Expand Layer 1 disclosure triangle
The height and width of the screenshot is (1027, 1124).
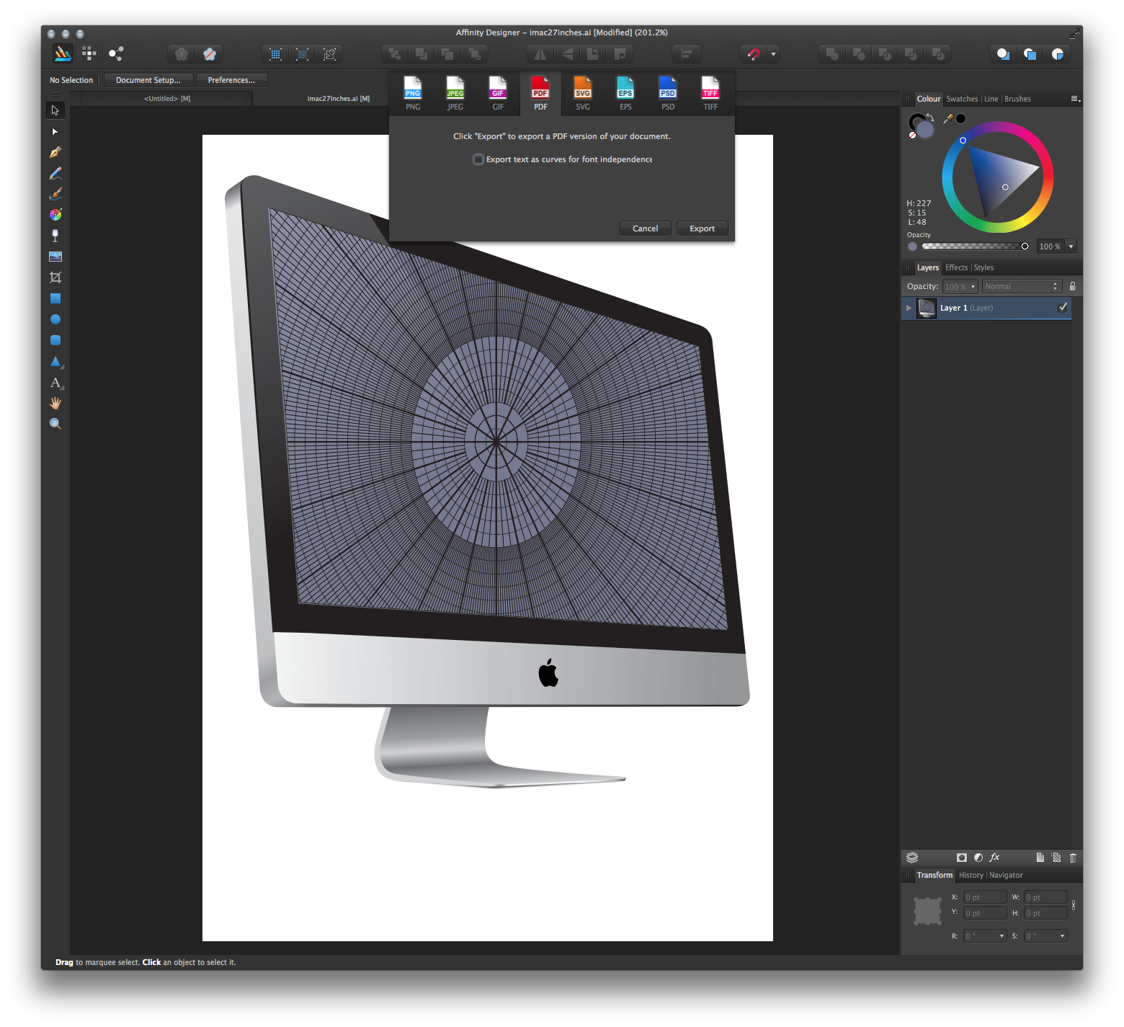(x=909, y=308)
